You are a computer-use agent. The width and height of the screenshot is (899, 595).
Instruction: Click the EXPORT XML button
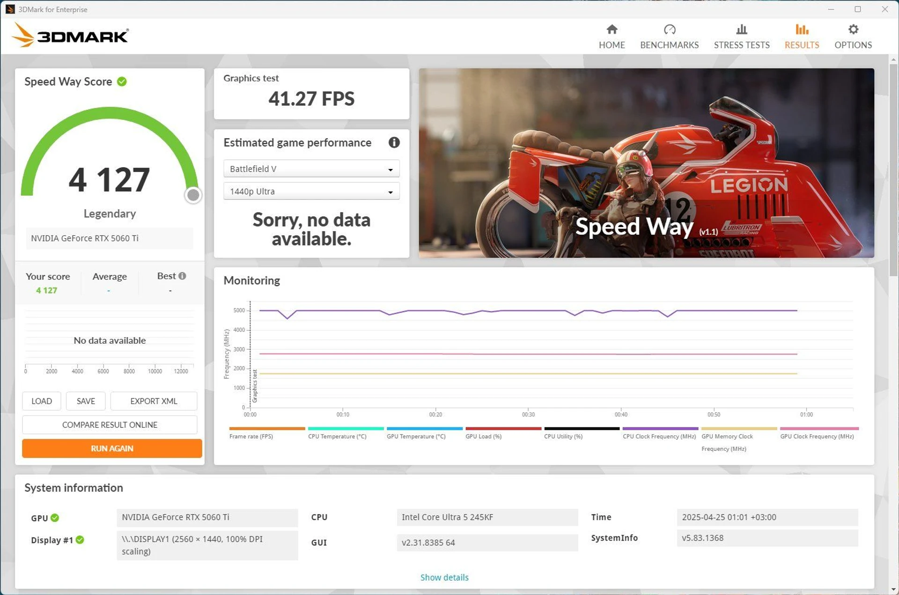pyautogui.click(x=154, y=401)
